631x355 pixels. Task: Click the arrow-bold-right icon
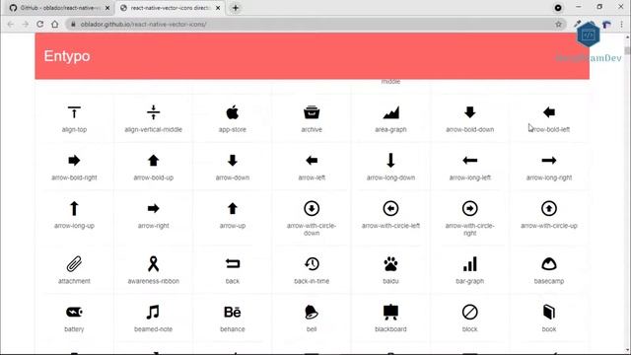74,161
